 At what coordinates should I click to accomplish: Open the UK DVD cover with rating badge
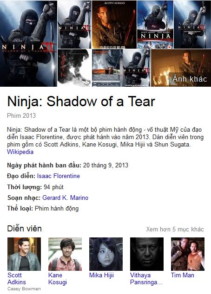[155, 25]
